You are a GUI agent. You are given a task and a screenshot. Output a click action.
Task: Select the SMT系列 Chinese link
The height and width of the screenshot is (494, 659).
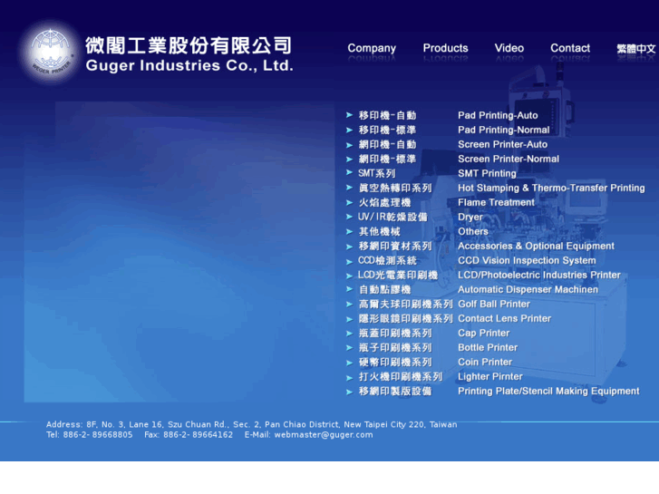pyautogui.click(x=376, y=173)
